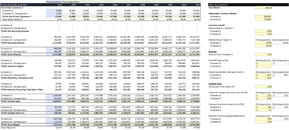This screenshot has width=289, height=130.
Task: Select Pre-Acquisition label above the year row
Action: [54, 2]
